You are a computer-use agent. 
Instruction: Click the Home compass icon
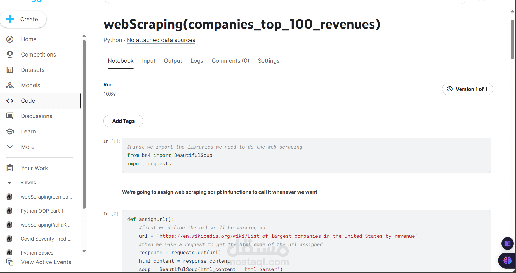tap(10, 39)
